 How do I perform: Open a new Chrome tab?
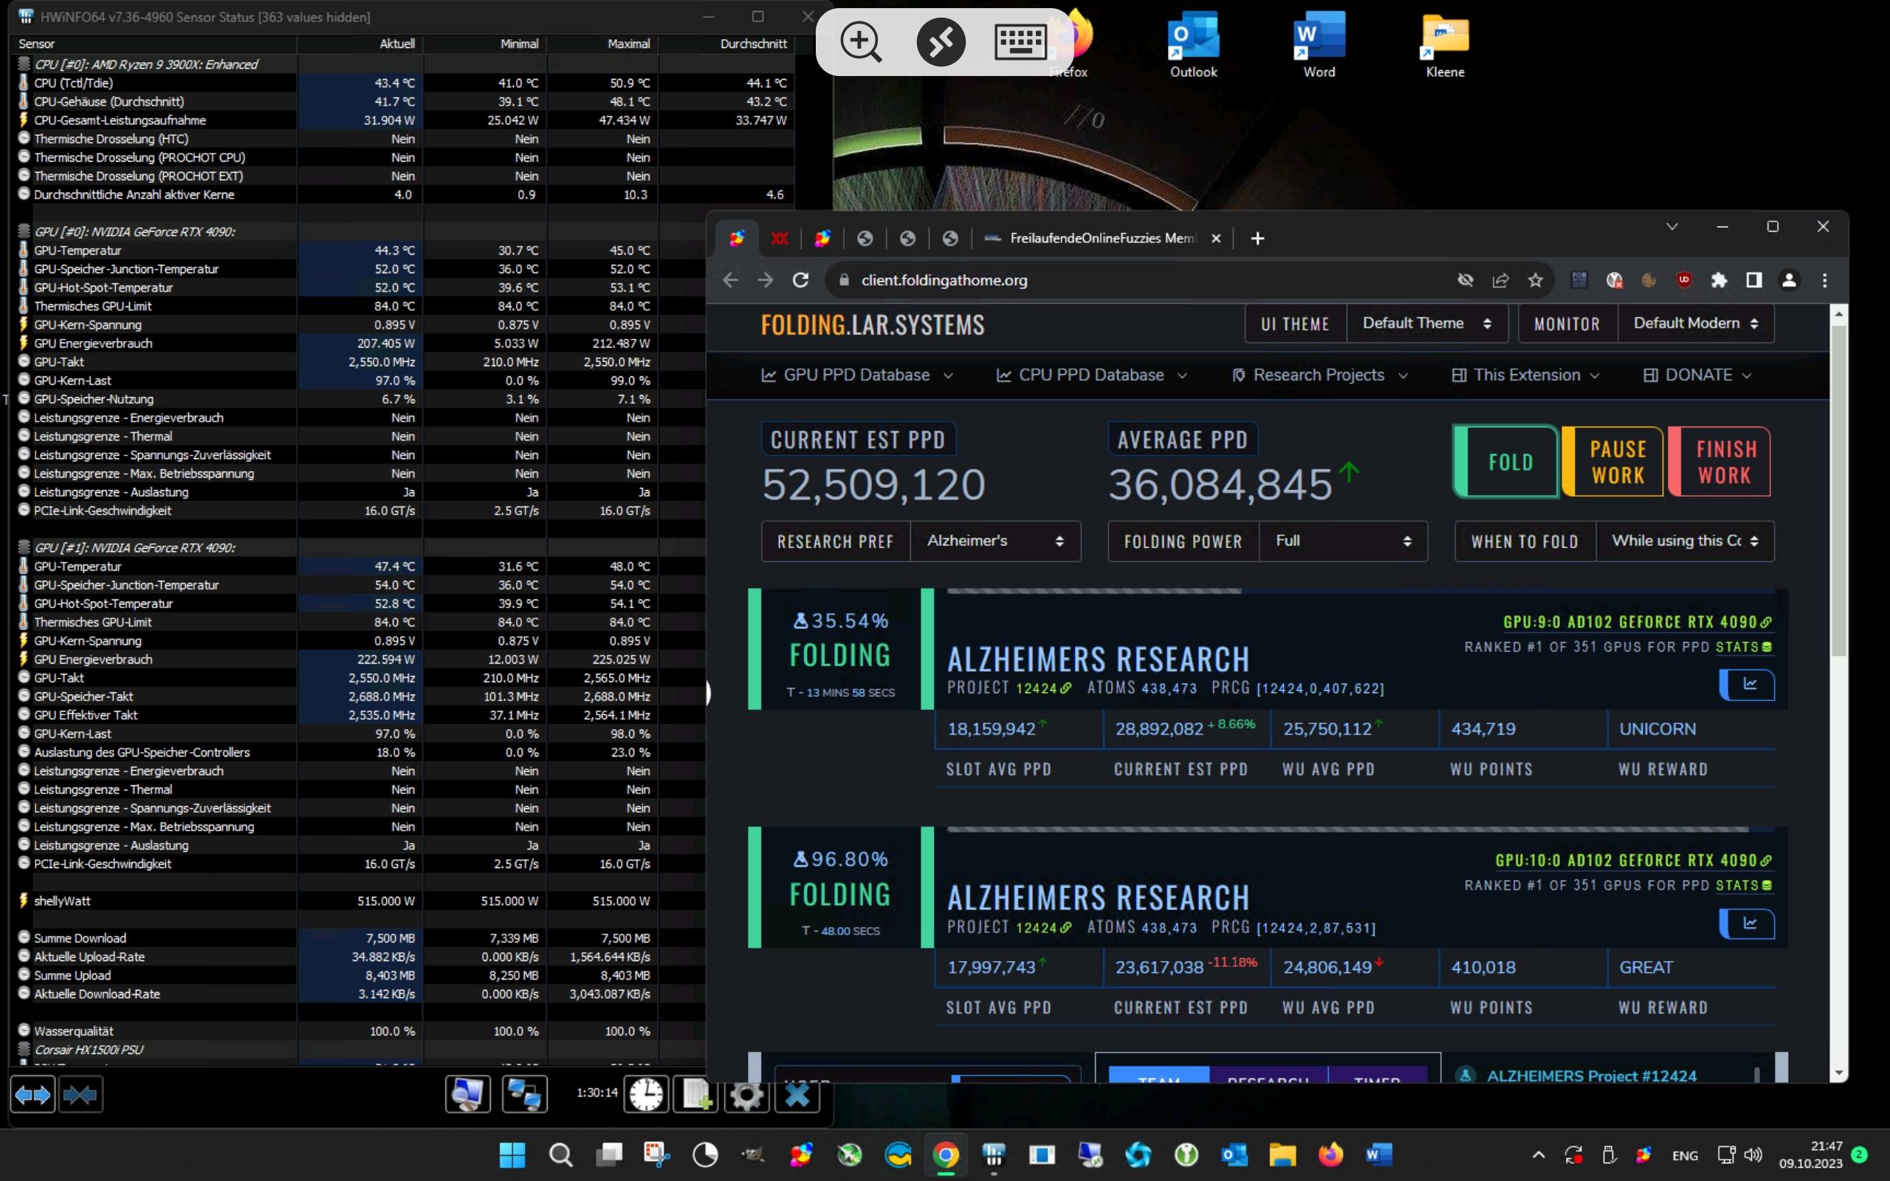(x=1257, y=238)
